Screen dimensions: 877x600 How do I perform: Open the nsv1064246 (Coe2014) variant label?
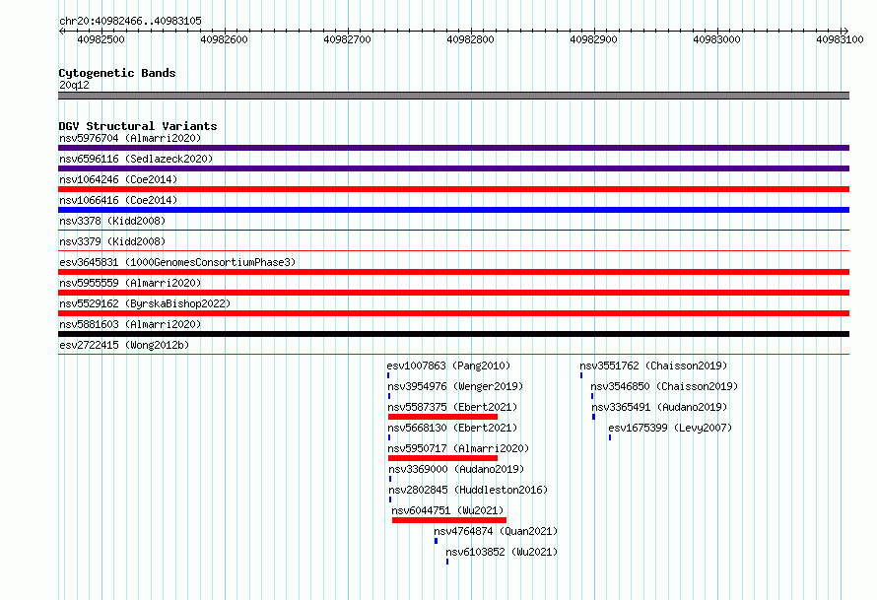click(118, 179)
